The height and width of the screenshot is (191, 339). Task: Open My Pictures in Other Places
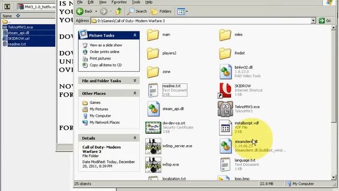[x=99, y=109]
